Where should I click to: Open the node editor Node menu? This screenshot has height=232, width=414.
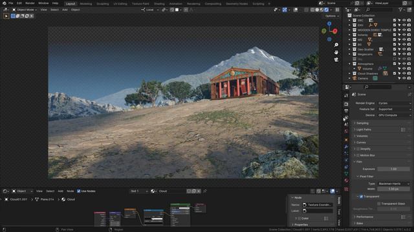pyautogui.click(x=71, y=191)
